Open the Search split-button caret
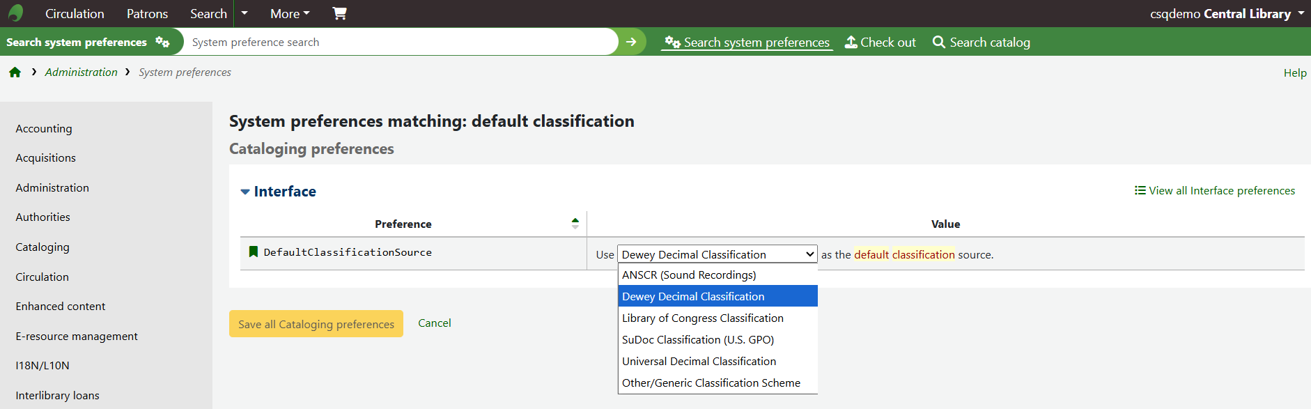This screenshot has width=1311, height=409. [x=245, y=13]
